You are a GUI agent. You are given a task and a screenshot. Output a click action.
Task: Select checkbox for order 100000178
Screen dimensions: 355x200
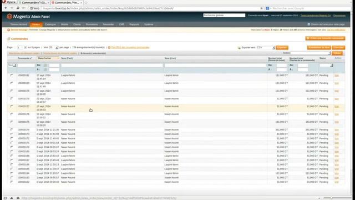12,99
